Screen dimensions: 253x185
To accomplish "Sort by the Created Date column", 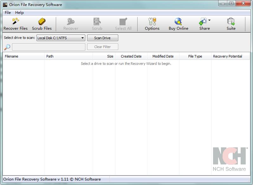I will 131,56.
